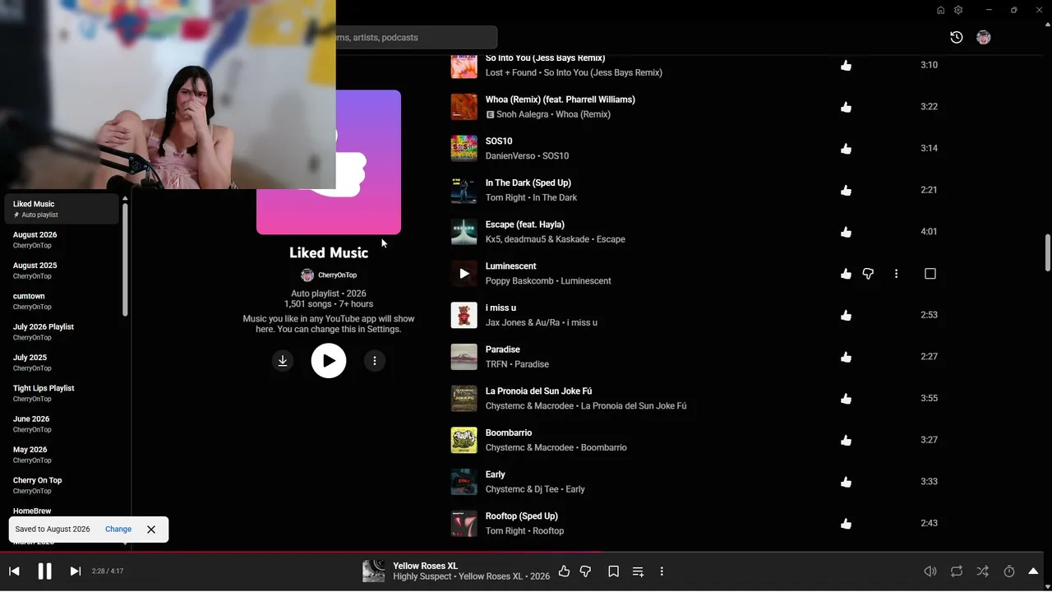Open the CherryOnTop profile link
Image resolution: width=1052 pixels, height=592 pixels.
coord(329,275)
